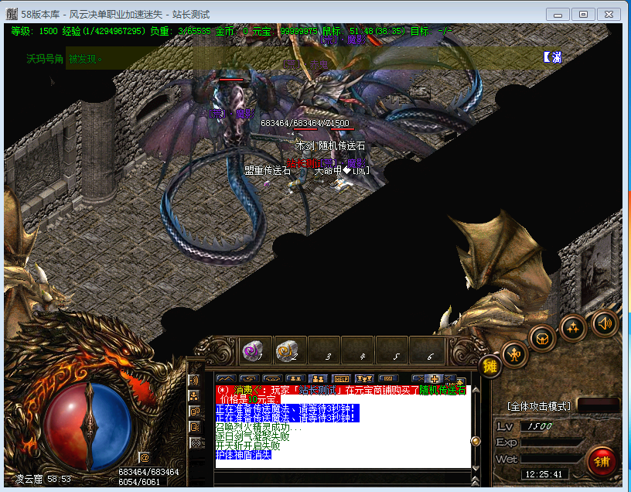This screenshot has width=631, height=492.
Task: Open the inventory bag icon
Action: [543, 339]
